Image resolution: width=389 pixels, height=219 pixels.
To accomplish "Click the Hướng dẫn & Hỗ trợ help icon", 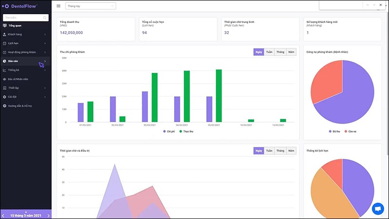I will pos(4,106).
